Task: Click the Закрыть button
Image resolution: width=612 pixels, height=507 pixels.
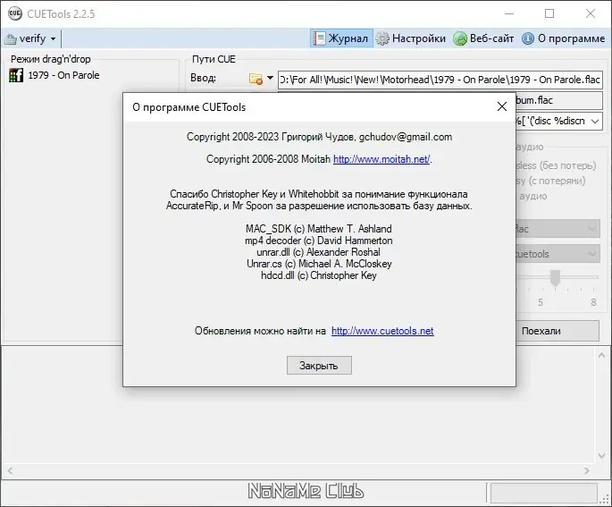Action: (319, 365)
